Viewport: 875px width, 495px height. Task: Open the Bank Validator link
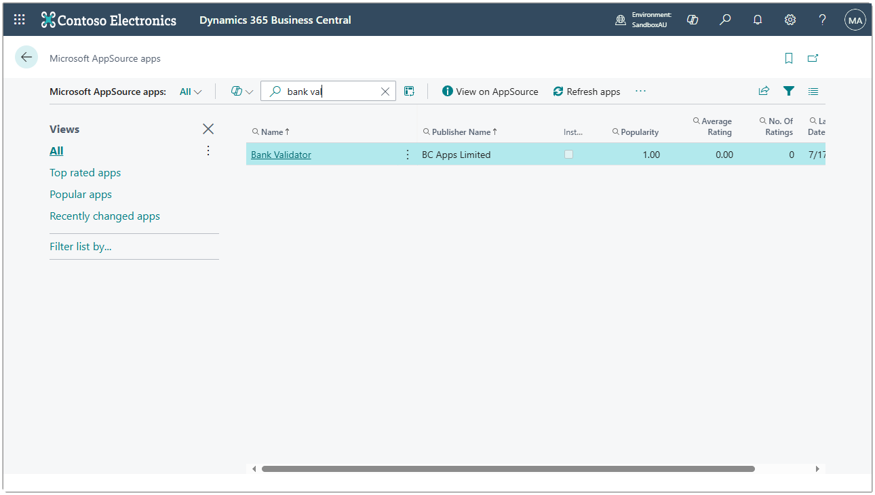click(x=281, y=155)
